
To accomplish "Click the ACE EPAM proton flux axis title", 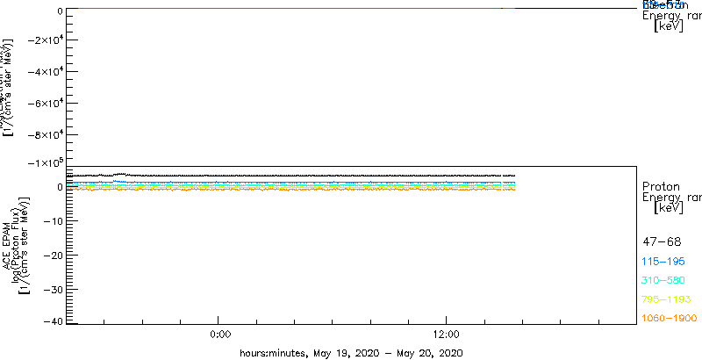I will pyautogui.click(x=16, y=244).
